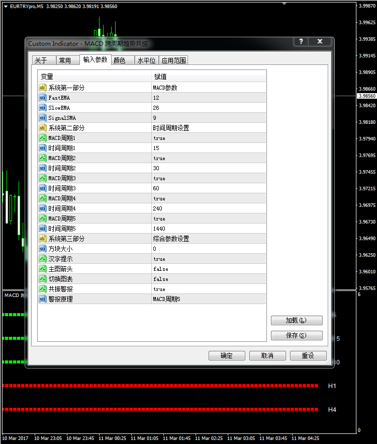Toggle the true value of MACD周期4
This screenshot has height=444, width=377.
click(x=209, y=198)
